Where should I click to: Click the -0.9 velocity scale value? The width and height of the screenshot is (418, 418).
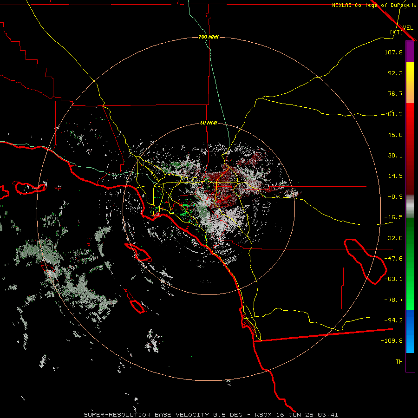[395, 197]
